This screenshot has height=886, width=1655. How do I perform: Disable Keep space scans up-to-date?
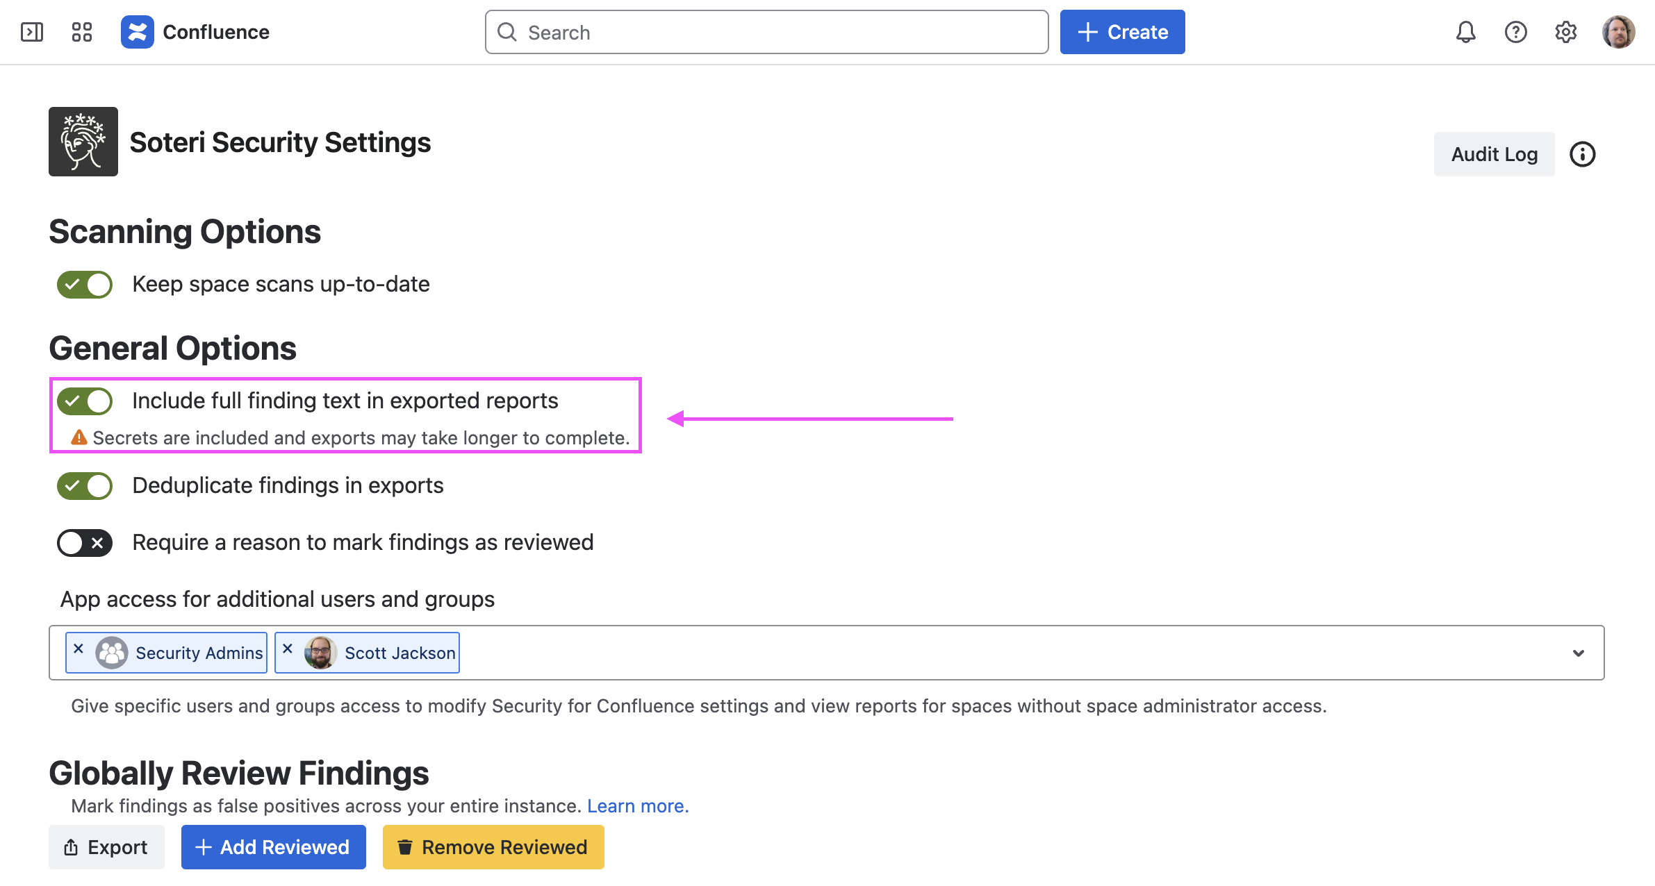(x=85, y=285)
